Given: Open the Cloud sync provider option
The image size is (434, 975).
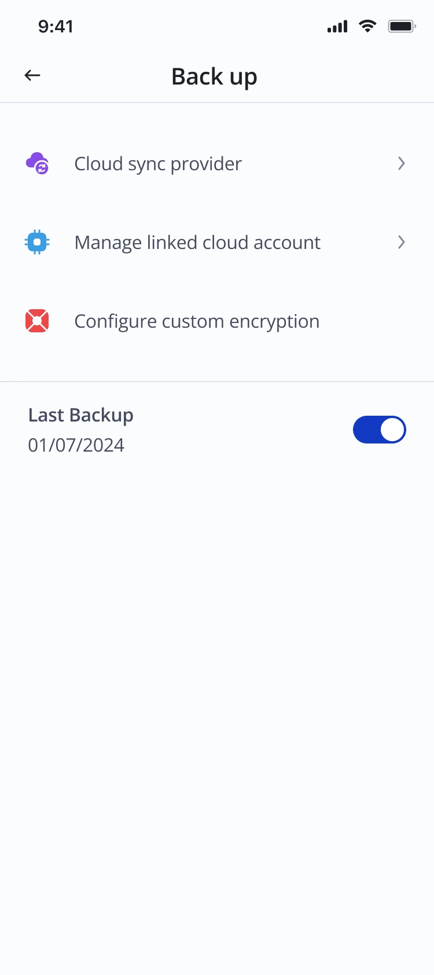Looking at the screenshot, I should 158,164.
